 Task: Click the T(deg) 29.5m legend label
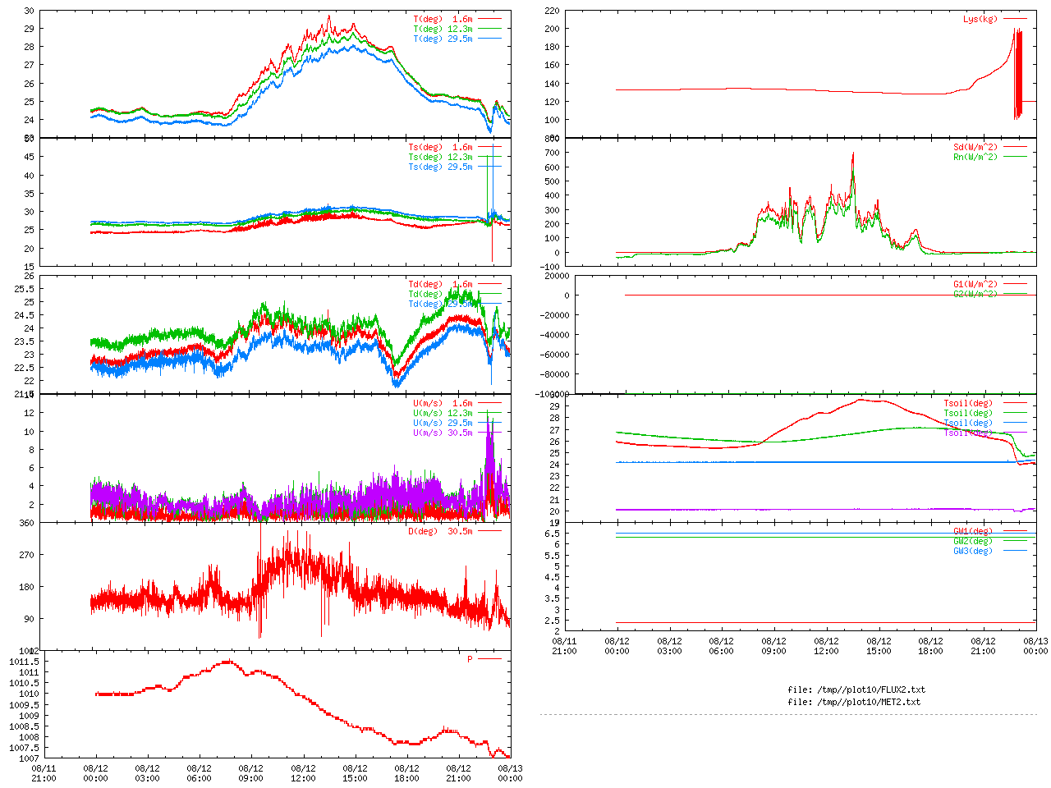click(443, 39)
